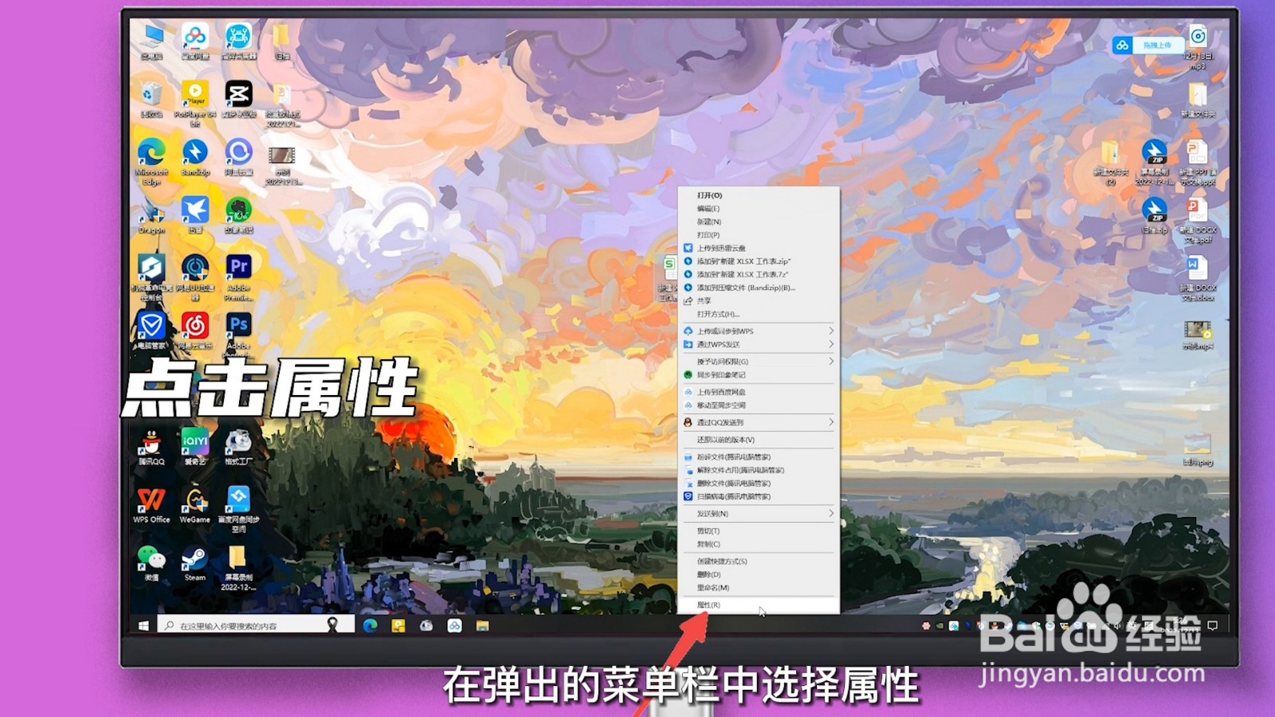Open the 电脑管家 shortcut
The width and height of the screenshot is (1275, 717).
click(151, 331)
